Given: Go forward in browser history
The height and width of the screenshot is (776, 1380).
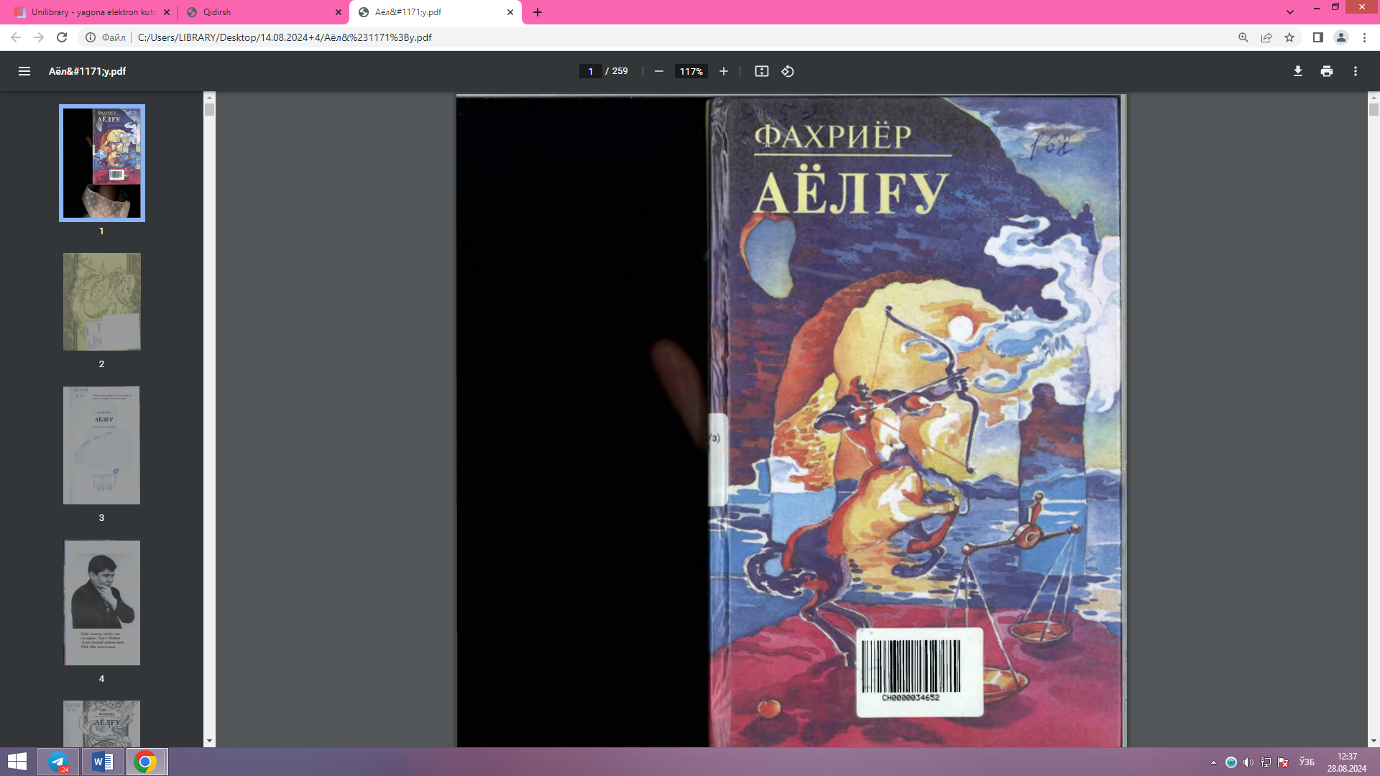Looking at the screenshot, I should 39,37.
